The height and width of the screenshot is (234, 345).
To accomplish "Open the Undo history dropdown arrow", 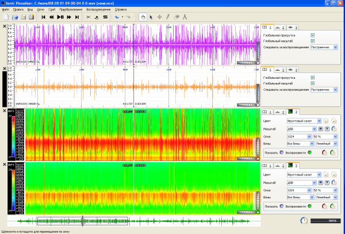I will tap(122, 17).
